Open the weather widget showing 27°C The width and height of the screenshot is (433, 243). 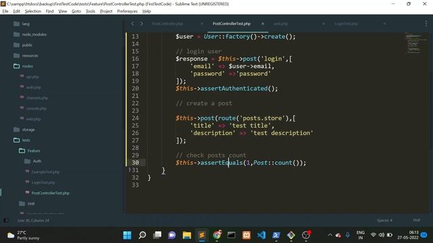coord(23,235)
